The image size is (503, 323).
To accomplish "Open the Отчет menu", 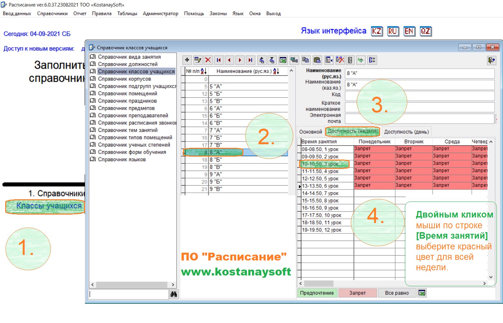I will pyautogui.click(x=80, y=14).
